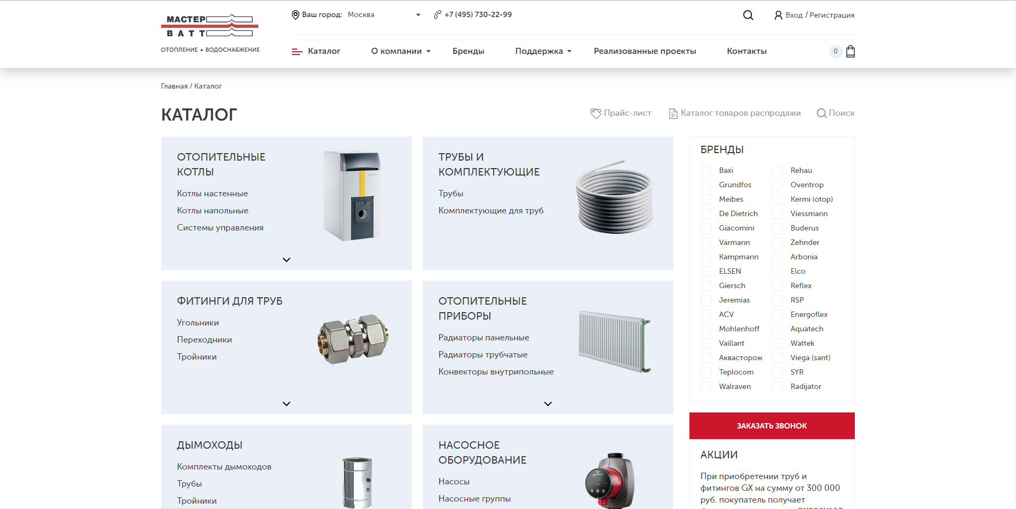Click the heating boiler product image
The height and width of the screenshot is (509, 1016).
[353, 196]
